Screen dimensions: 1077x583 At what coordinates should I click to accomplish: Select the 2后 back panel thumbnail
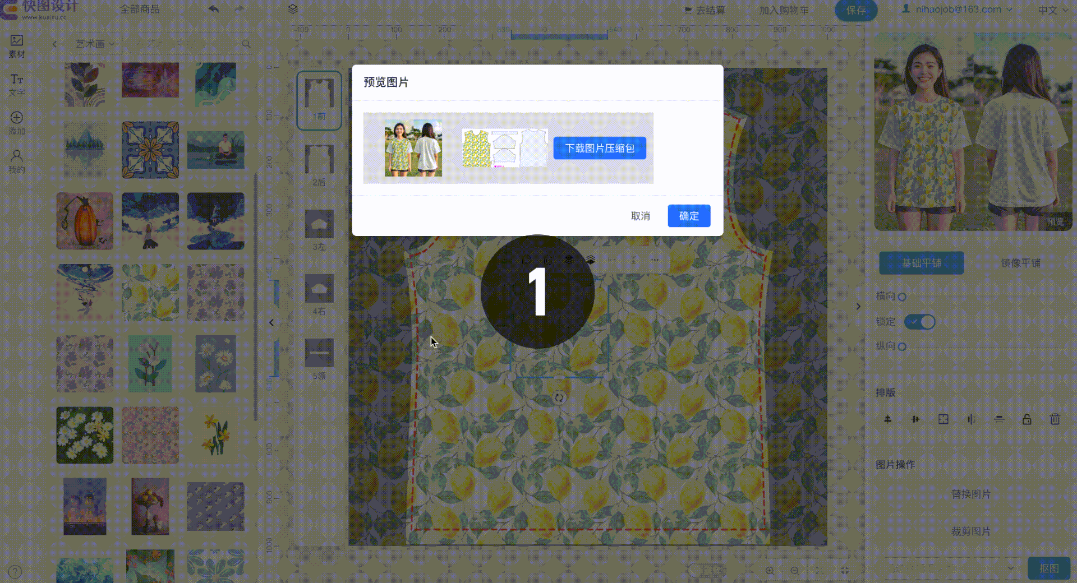pyautogui.click(x=319, y=165)
